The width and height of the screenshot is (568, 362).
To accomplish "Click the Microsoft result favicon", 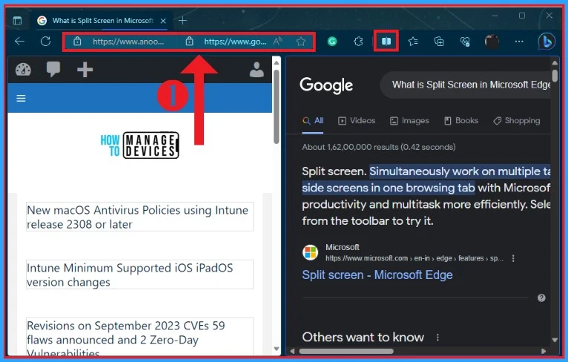I will tap(311, 252).
